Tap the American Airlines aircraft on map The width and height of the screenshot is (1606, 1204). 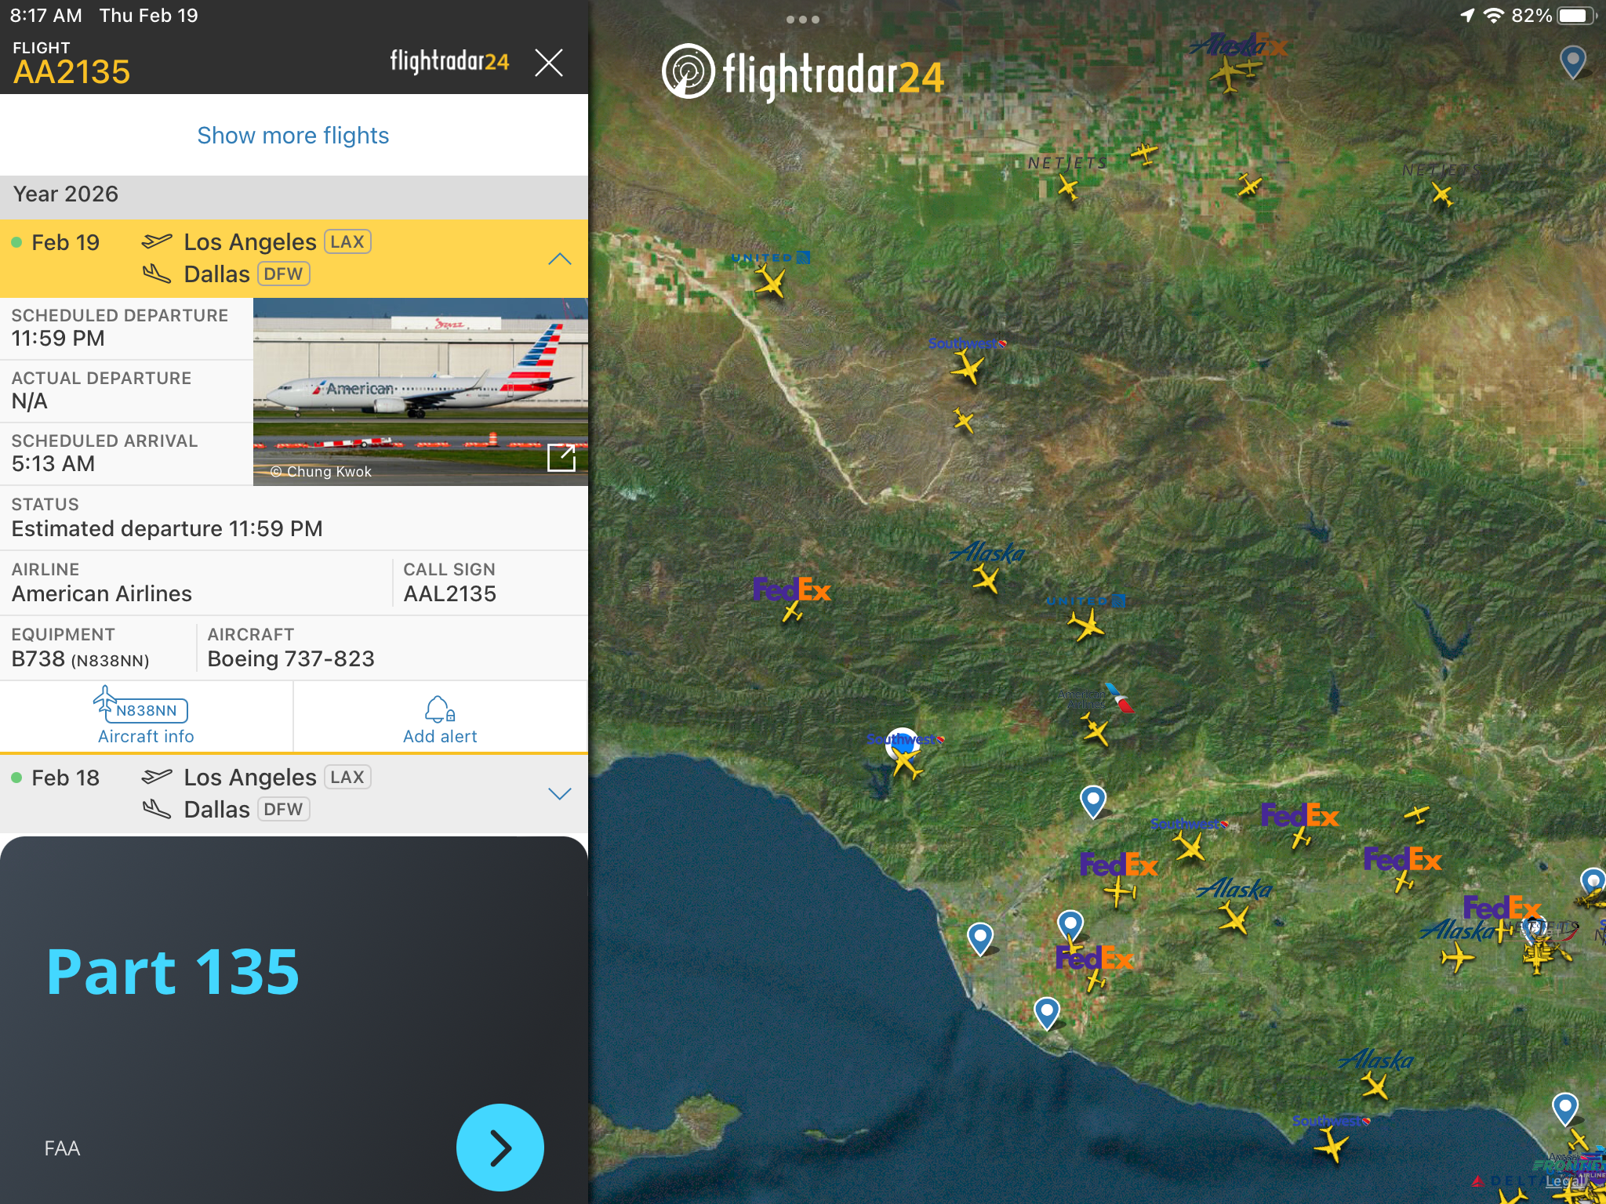click(1095, 731)
